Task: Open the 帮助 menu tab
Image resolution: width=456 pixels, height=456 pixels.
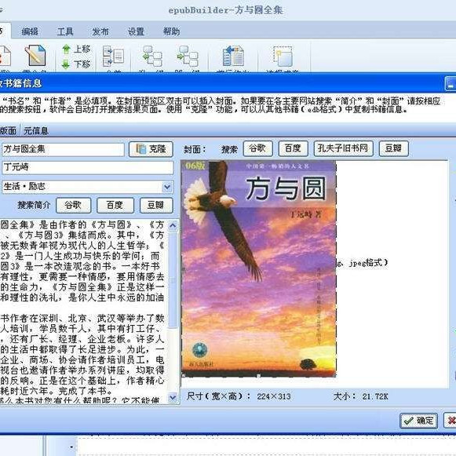Action: point(171,31)
